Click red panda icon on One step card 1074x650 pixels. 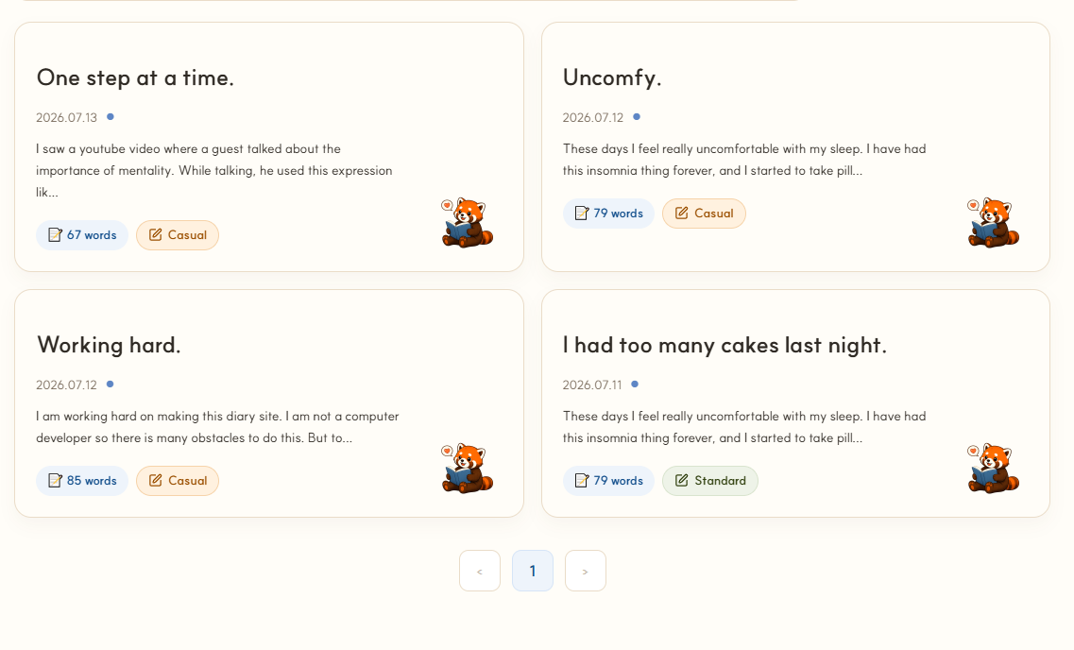point(468,223)
